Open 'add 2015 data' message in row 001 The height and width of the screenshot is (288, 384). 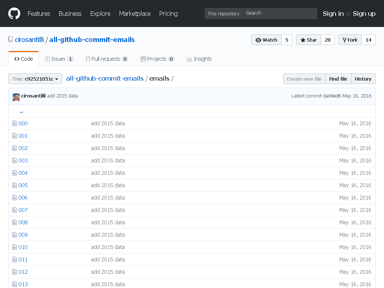tap(108, 136)
